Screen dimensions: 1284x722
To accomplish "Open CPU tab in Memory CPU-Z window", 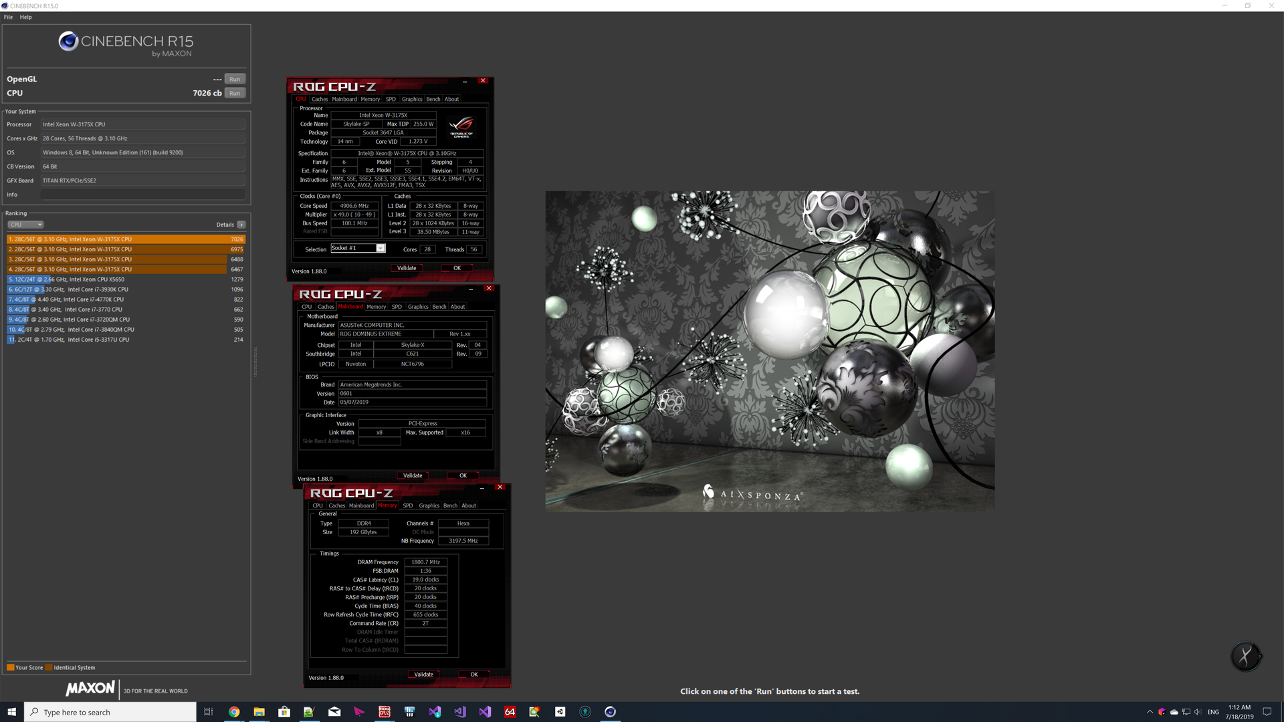I will pos(318,506).
